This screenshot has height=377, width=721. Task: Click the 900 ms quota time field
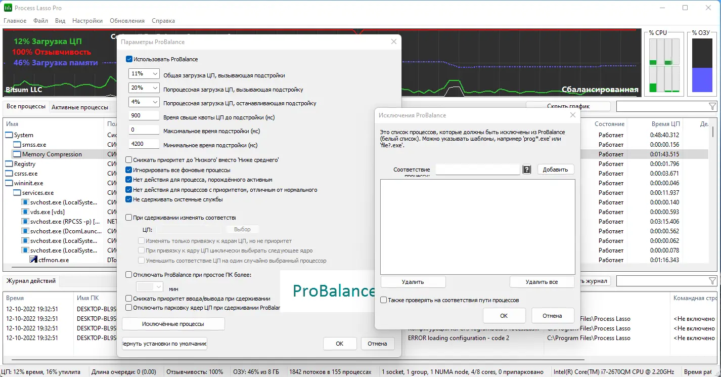tap(144, 116)
